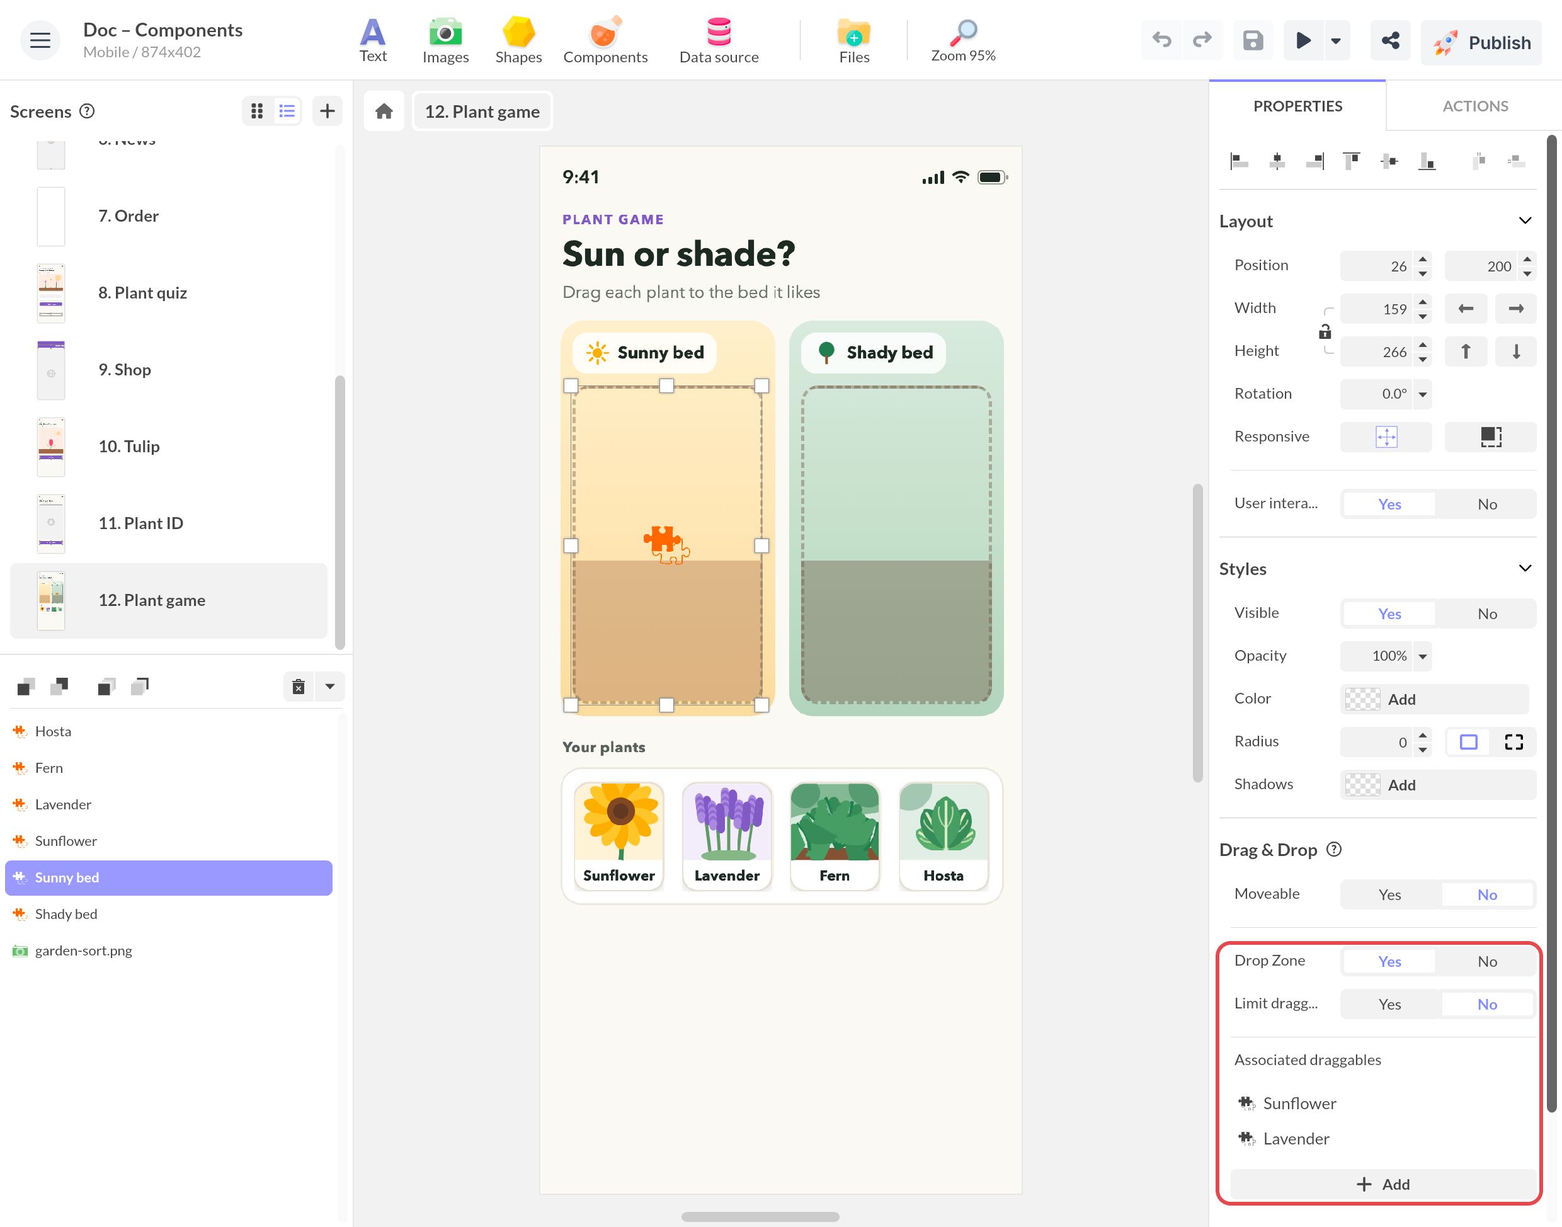Switch screens to grid view
This screenshot has width=1562, height=1227.
click(257, 111)
